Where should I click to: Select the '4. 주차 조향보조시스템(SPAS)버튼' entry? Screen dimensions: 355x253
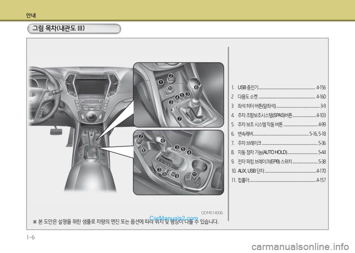click(x=278, y=115)
